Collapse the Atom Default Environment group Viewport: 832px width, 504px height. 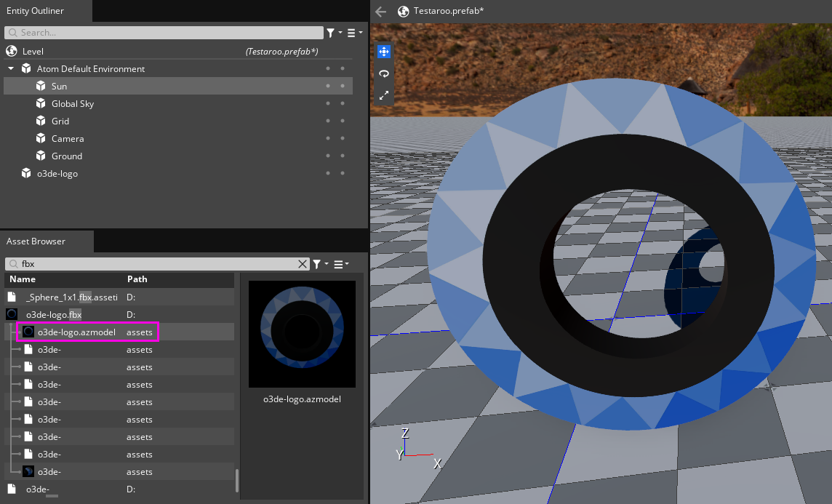11,68
